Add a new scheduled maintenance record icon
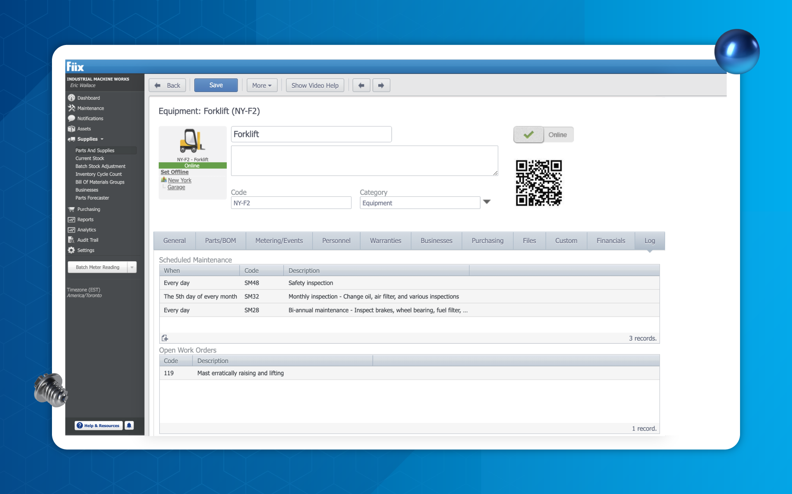Viewport: 792px width, 494px height. point(165,338)
